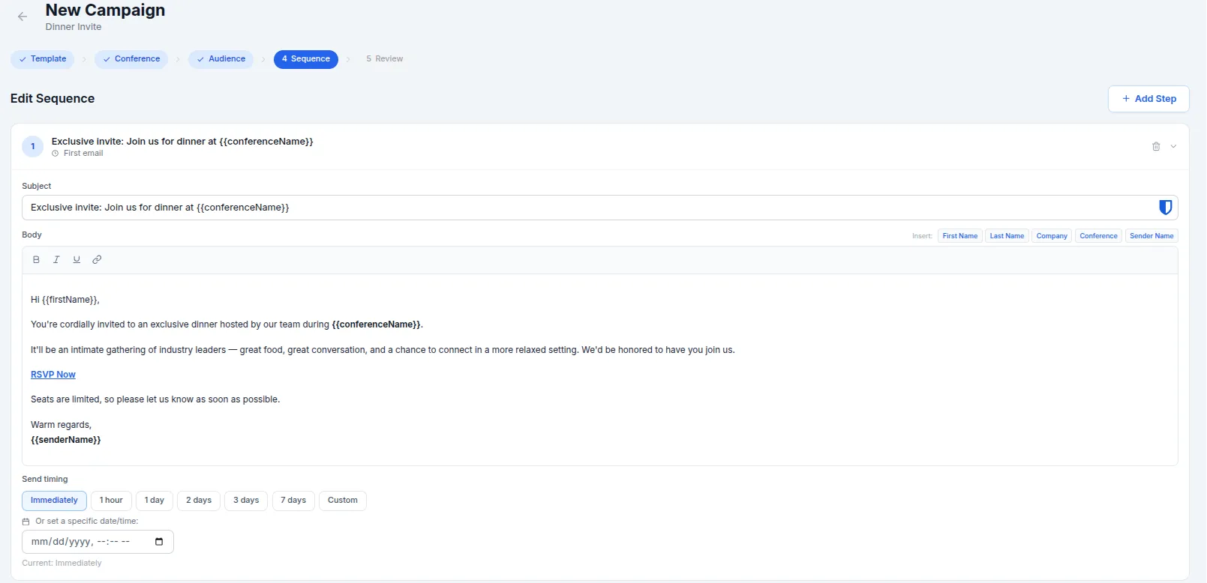Open the calendar picker in date field

pos(159,542)
